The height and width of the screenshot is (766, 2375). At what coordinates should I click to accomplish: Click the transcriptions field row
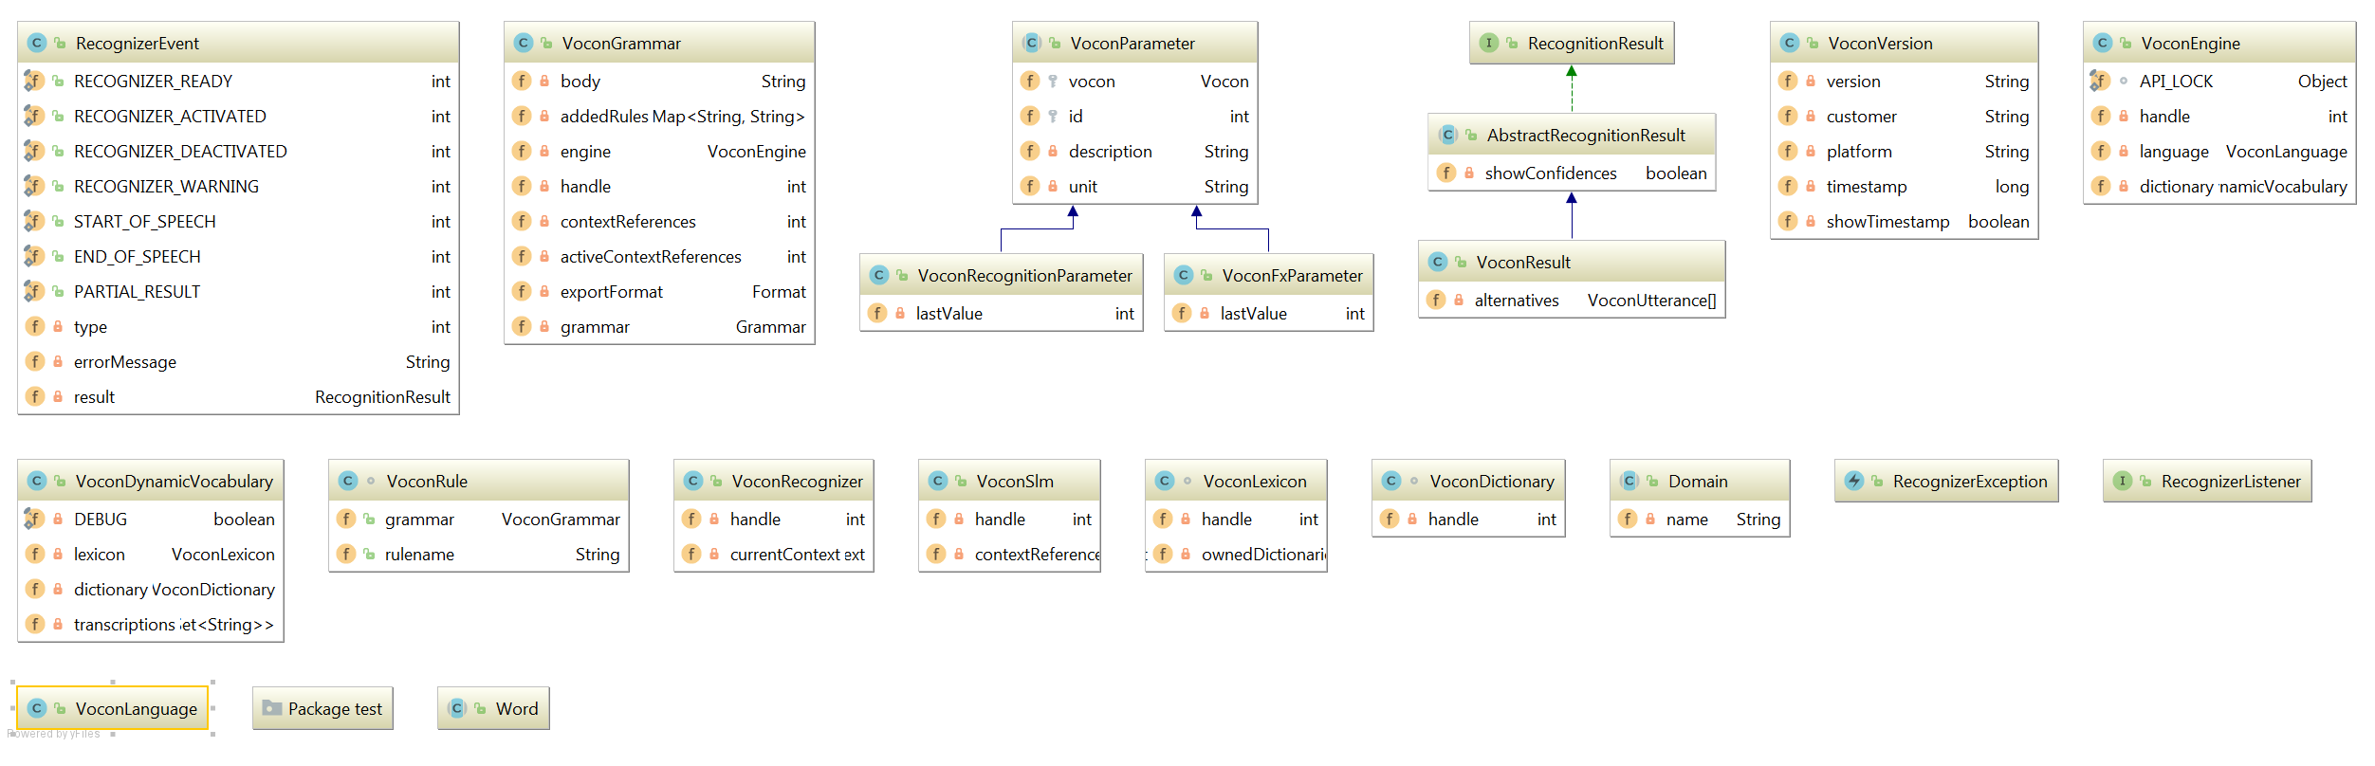(x=151, y=625)
